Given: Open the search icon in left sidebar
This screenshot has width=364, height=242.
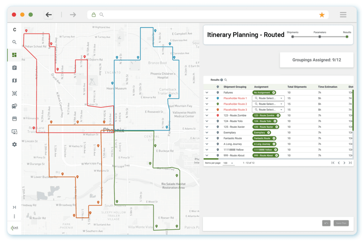Looking at the screenshot, I should click(x=15, y=42).
